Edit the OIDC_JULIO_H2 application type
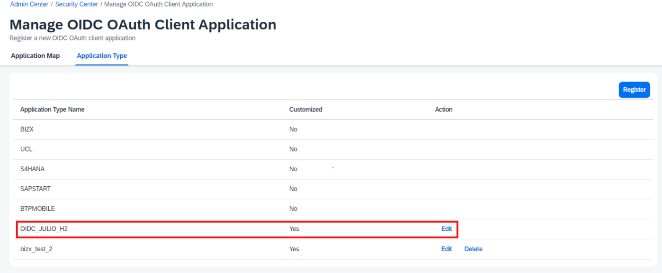 (447, 229)
